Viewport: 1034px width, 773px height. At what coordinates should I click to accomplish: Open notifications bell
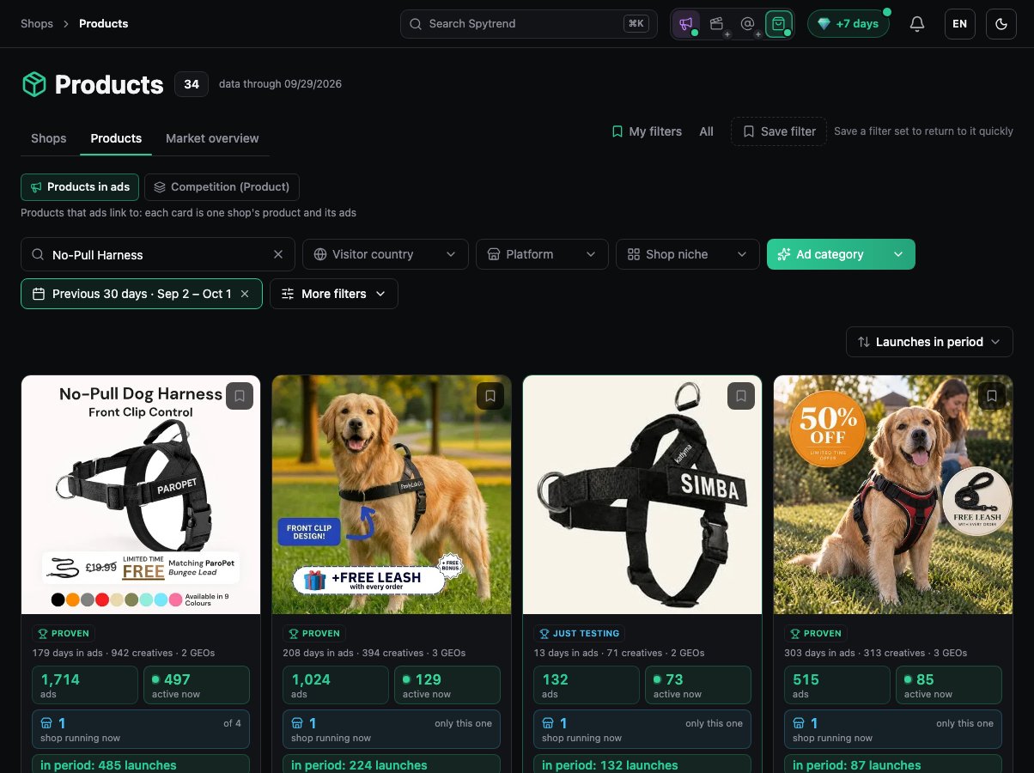[917, 24]
